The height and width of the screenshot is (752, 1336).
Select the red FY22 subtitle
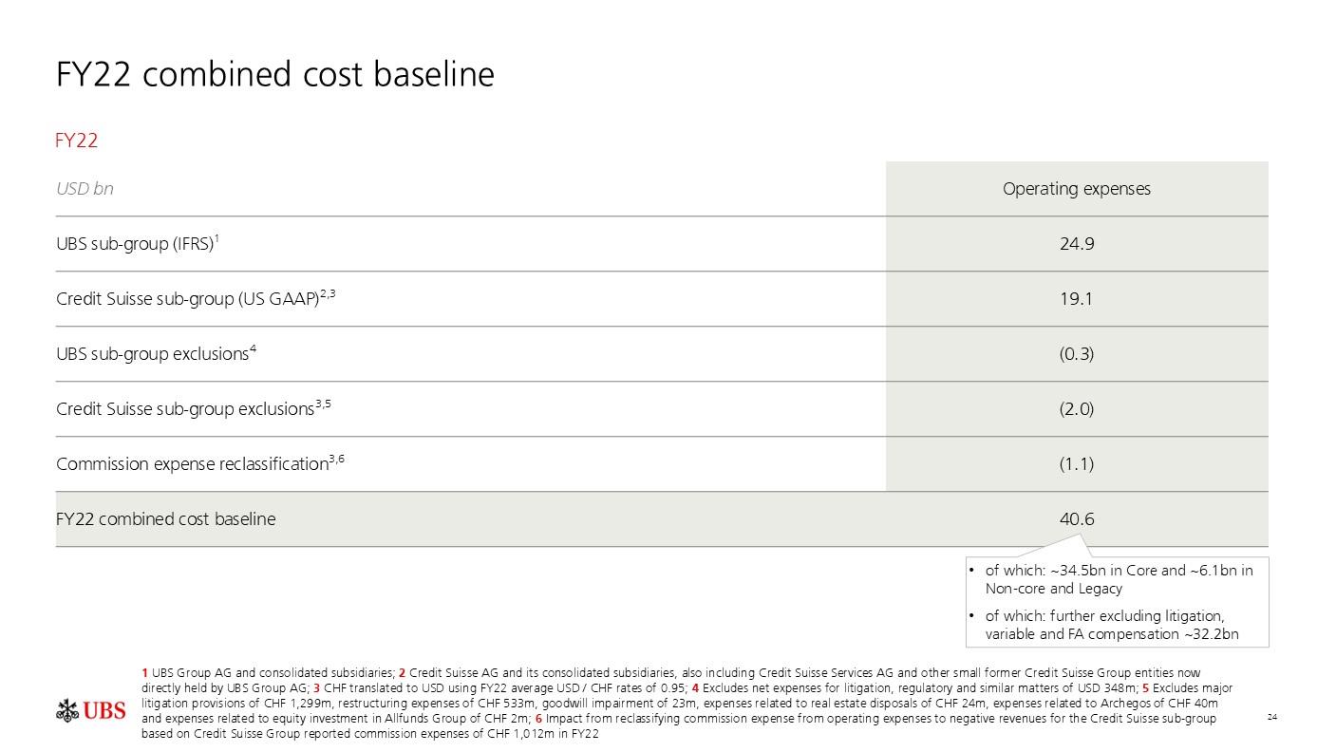pyautogui.click(x=77, y=141)
